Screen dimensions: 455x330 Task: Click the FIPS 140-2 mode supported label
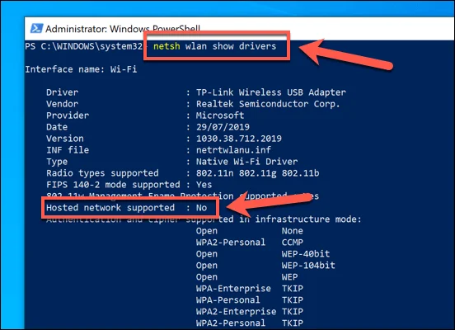click(x=113, y=185)
